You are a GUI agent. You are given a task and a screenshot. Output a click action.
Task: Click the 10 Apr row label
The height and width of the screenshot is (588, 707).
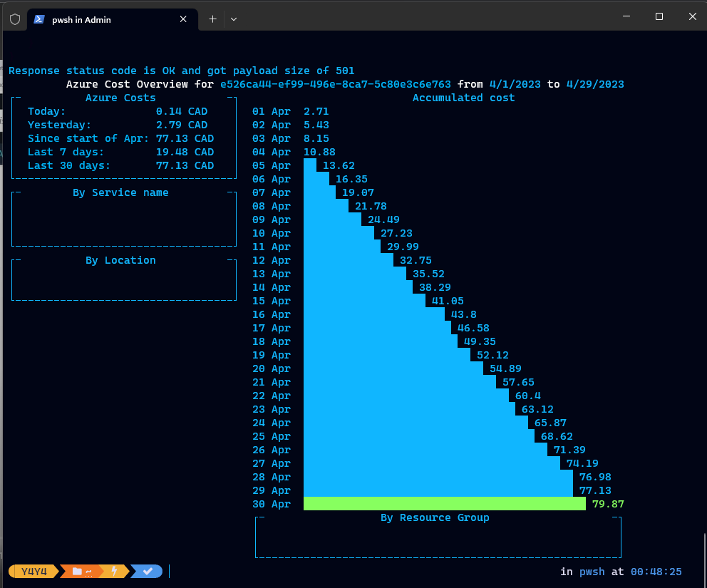[x=272, y=233]
